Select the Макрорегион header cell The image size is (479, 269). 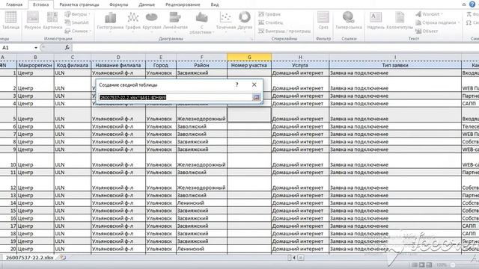pyautogui.click(x=35, y=65)
